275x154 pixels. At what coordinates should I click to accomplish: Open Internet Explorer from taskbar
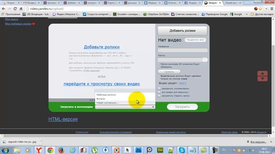click(x=73, y=150)
